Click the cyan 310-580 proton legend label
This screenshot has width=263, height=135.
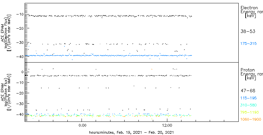point(249,105)
